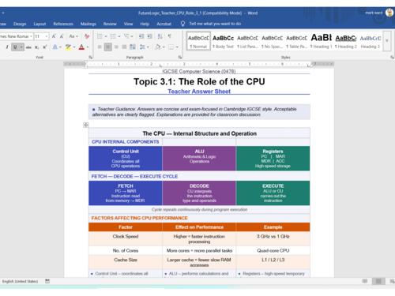Click English (United States) language button
The height and width of the screenshot is (296, 395).
20,282
